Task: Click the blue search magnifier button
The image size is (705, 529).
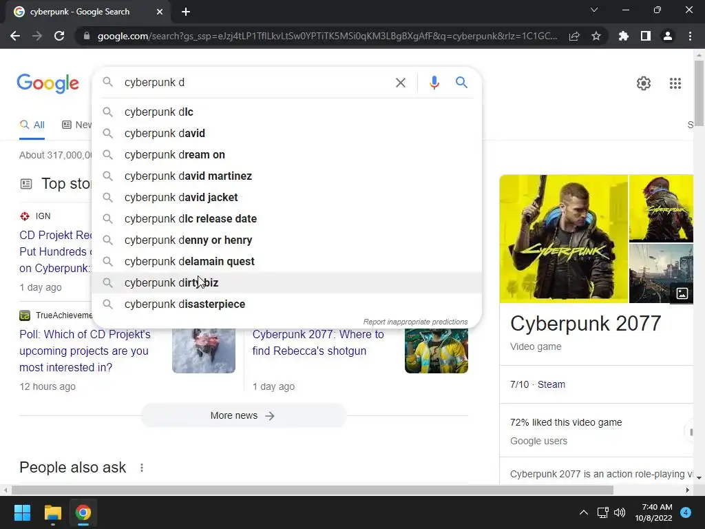Action: tap(461, 83)
